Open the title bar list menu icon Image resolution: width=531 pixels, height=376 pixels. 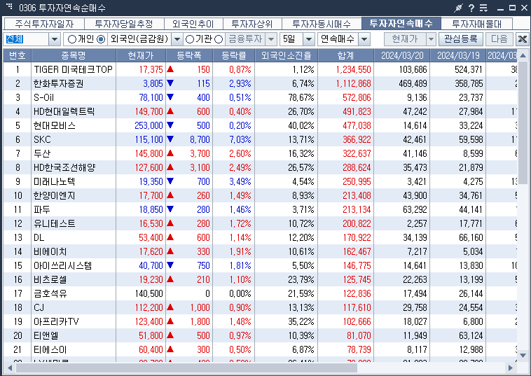pos(483,8)
